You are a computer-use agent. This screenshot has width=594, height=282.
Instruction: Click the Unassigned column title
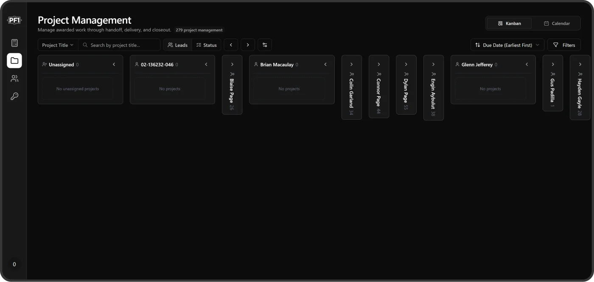coord(62,65)
